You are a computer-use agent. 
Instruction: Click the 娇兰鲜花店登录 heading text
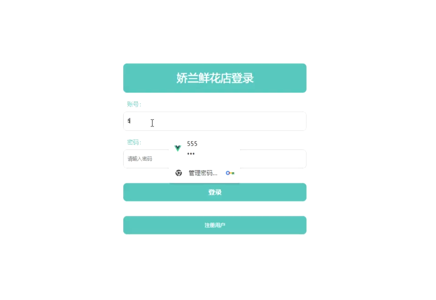[215, 78]
